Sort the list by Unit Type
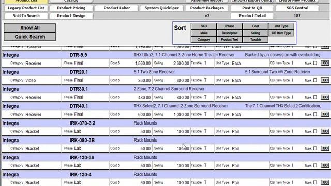This screenshot has width=331, height=186. click(x=281, y=26)
